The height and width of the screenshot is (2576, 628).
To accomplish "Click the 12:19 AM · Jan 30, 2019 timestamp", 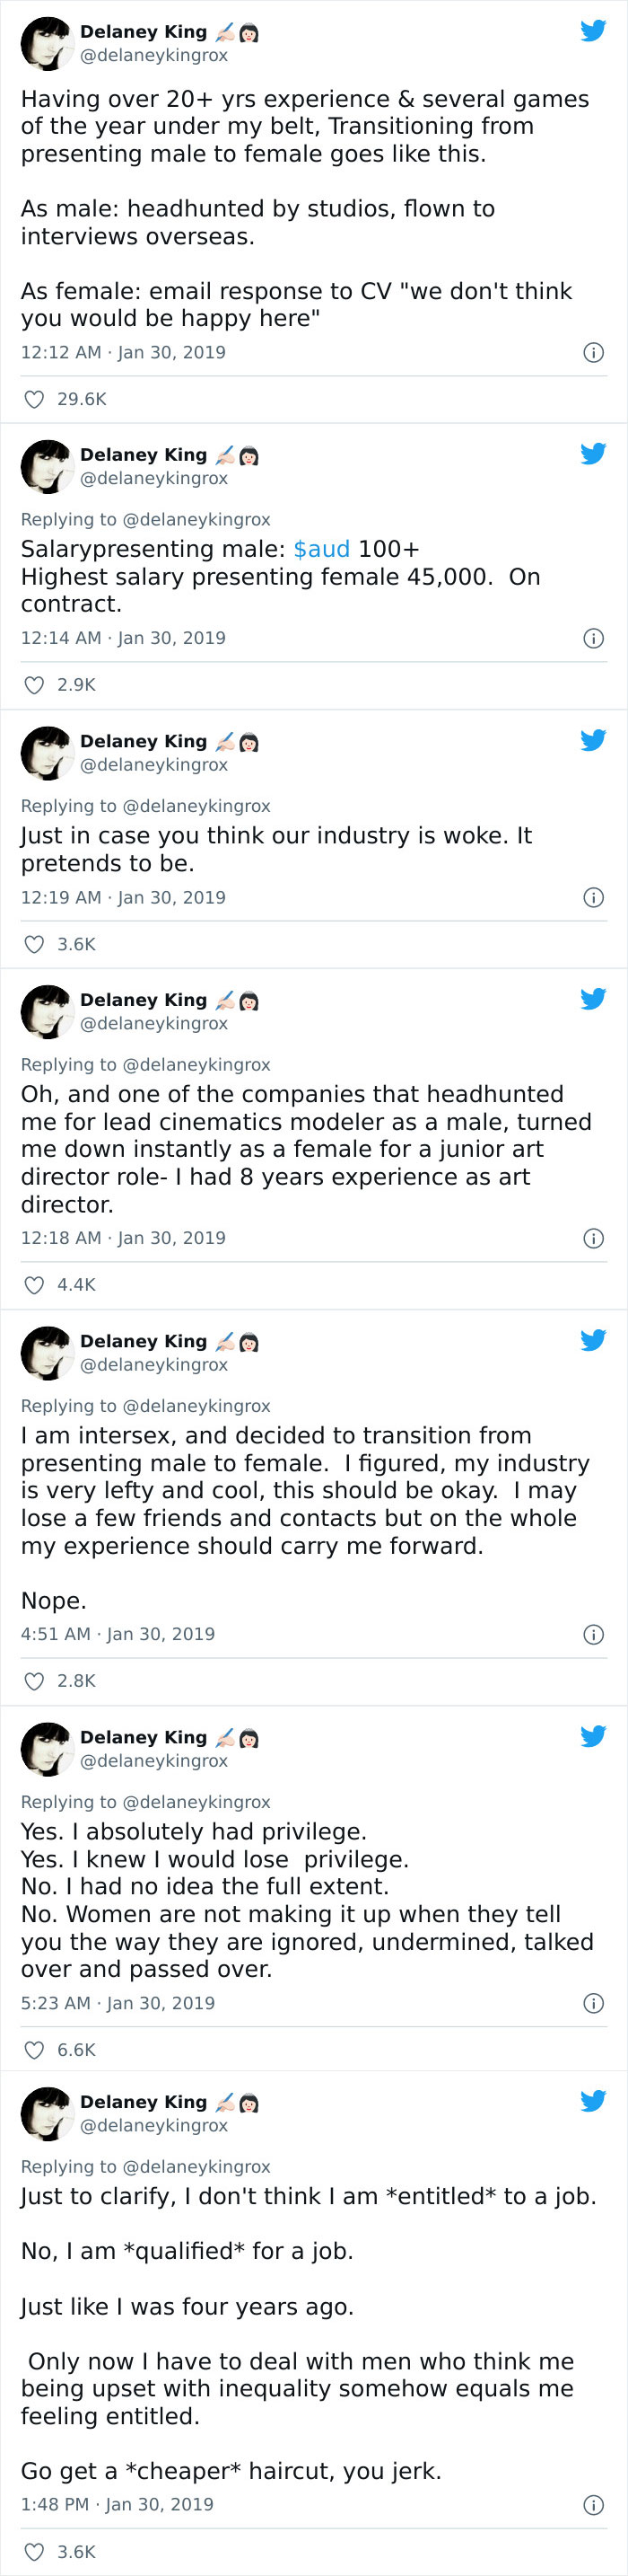I will [x=123, y=897].
